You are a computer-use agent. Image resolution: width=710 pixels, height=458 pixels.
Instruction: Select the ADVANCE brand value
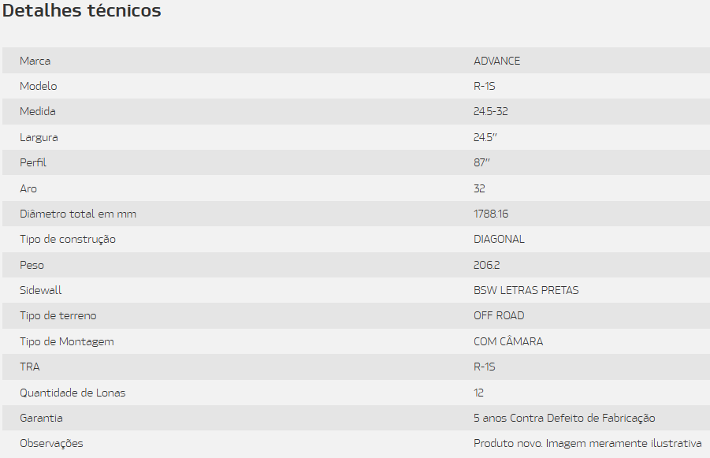point(496,61)
